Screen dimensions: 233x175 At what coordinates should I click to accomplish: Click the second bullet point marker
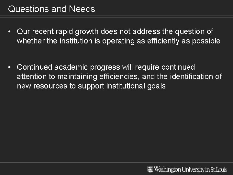click(11, 67)
